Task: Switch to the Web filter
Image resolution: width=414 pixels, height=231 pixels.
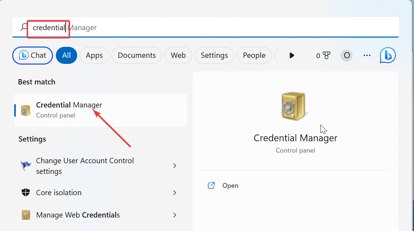Action: [x=178, y=55]
